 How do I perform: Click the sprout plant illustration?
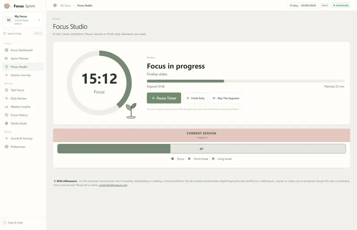(x=131, y=111)
